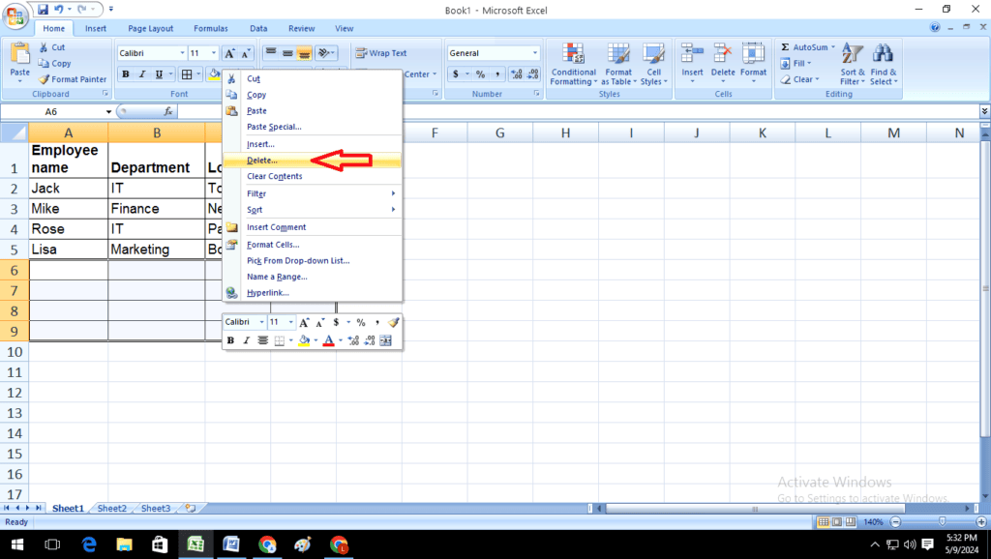This screenshot has width=991, height=559.
Task: Toggle Italic in the floating mini toolbar
Action: tap(246, 340)
